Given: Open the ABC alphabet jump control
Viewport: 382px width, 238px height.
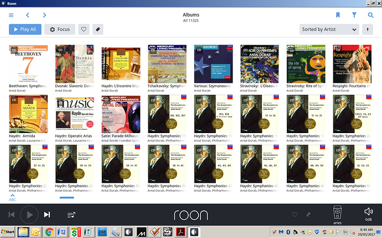Looking at the screenshot, I should tap(12, 198).
